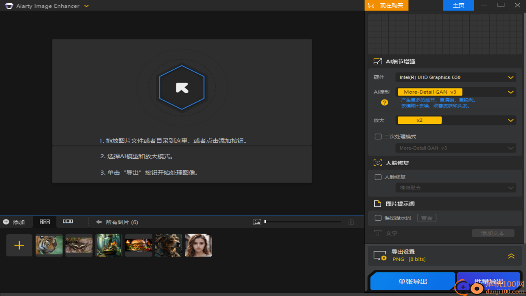
Task: Open the app title dropdown arrow
Action: [86, 6]
